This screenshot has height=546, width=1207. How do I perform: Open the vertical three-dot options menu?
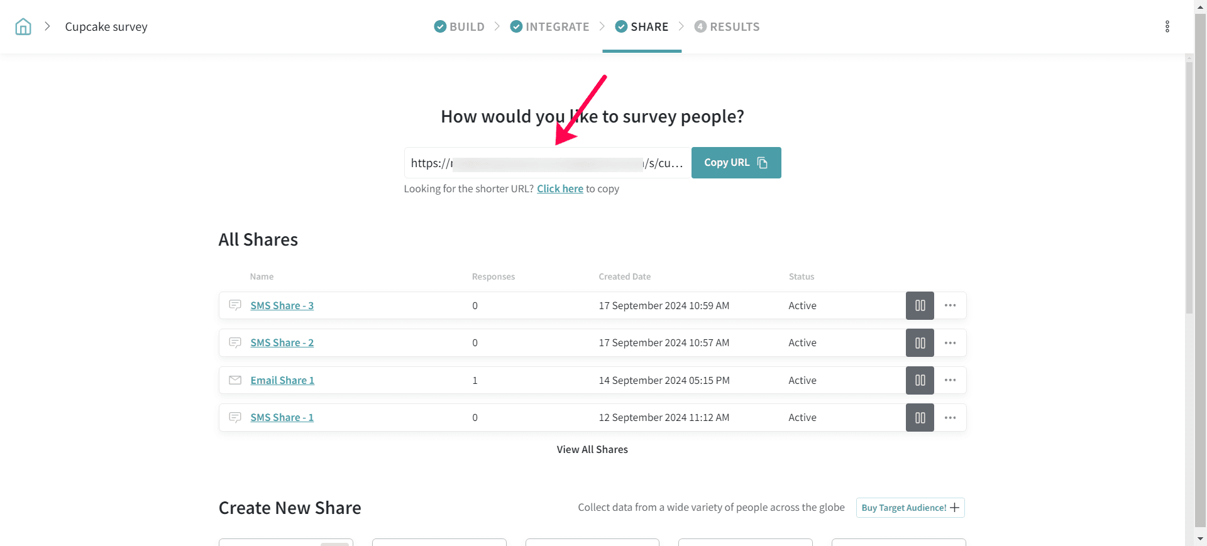point(1167,26)
